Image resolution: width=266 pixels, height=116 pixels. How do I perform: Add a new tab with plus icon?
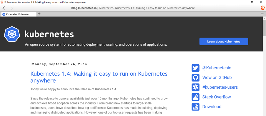(39, 14)
